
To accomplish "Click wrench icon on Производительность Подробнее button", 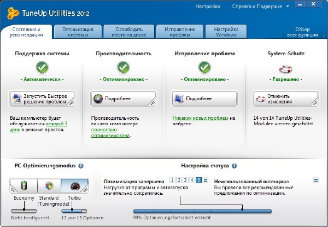I will coord(153,103).
